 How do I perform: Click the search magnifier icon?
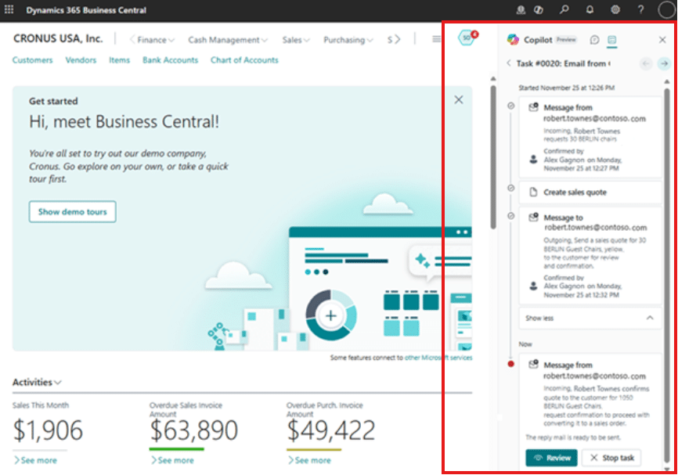[x=564, y=10]
